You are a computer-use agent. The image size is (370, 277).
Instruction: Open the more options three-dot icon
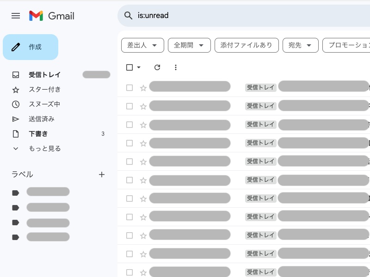(176, 67)
